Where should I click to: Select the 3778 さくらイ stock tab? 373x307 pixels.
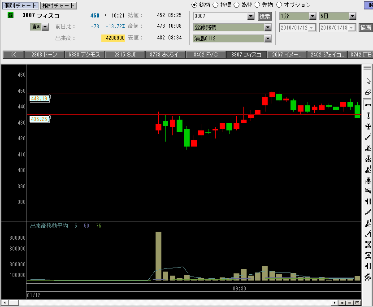(x=165, y=55)
